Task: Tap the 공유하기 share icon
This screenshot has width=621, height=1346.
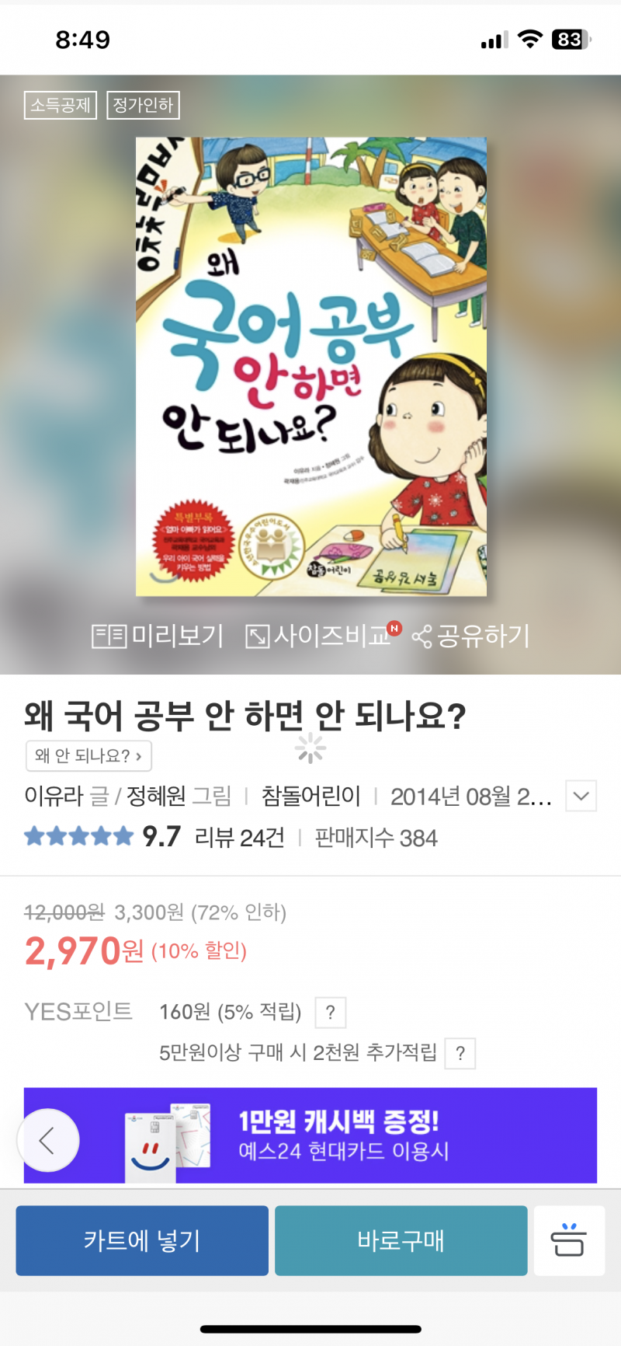Action: tap(422, 637)
